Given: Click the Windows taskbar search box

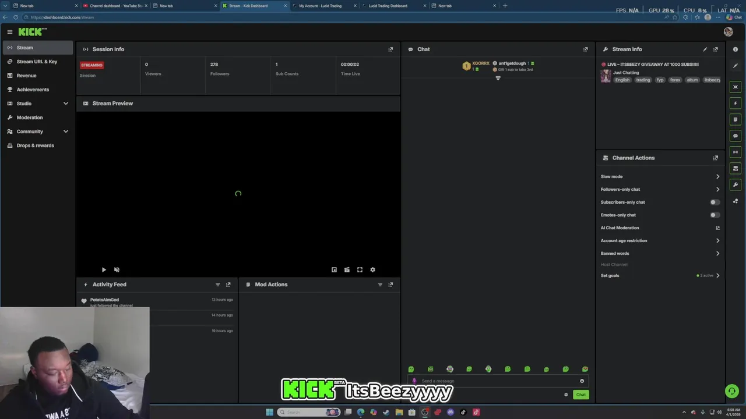Looking at the screenshot, I should coord(309,412).
